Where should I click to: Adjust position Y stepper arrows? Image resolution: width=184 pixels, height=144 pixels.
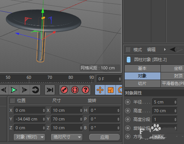coord(44,119)
